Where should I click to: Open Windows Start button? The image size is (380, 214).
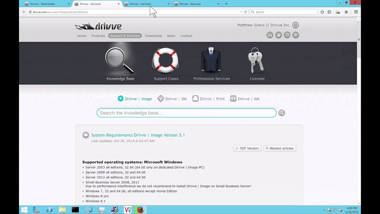pyautogui.click(x=24, y=210)
